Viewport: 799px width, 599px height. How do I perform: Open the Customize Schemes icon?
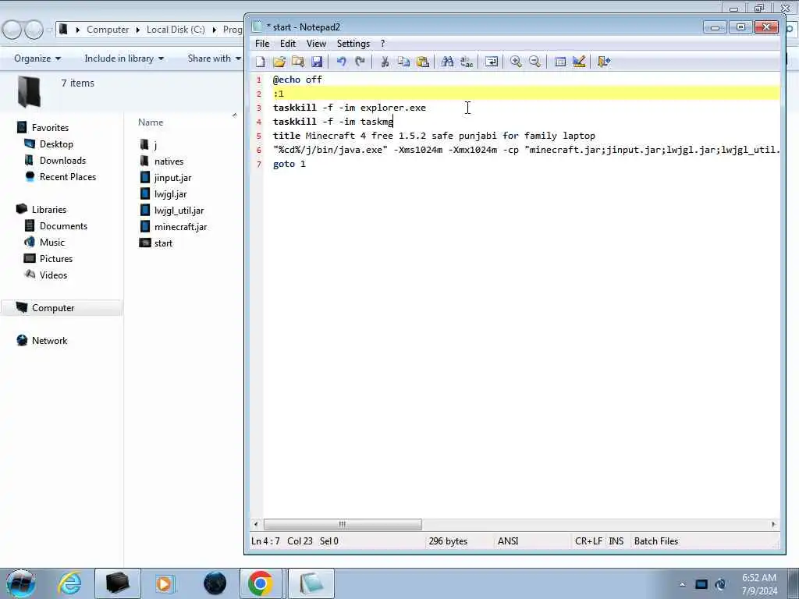(579, 62)
